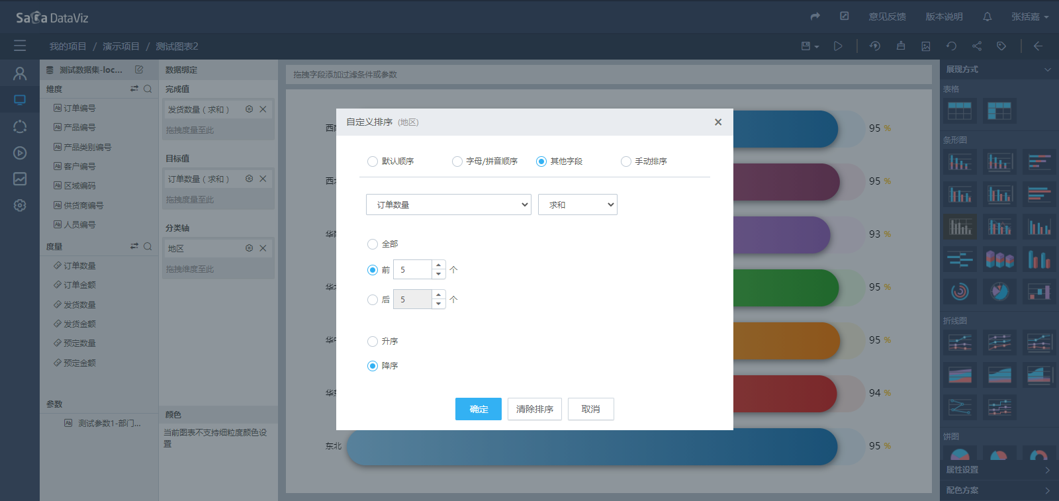Choose the 后 (bottom N) radio option
Screen dimensions: 1059x501
click(373, 300)
